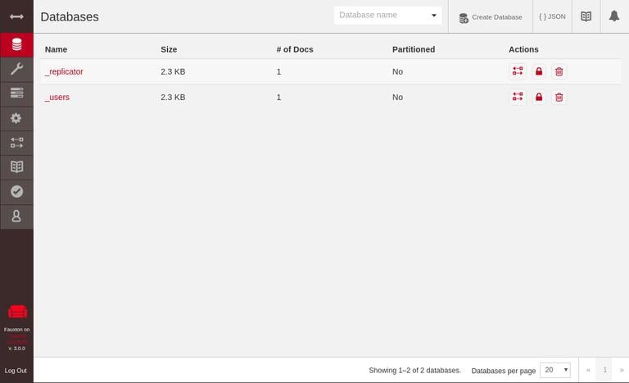Open the Replication page from the sidebar
The width and height of the screenshot is (629, 383).
click(16, 143)
